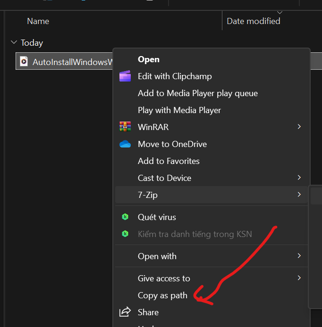Sort by the Date modified column header
This screenshot has width=322, height=327.
[253, 21]
